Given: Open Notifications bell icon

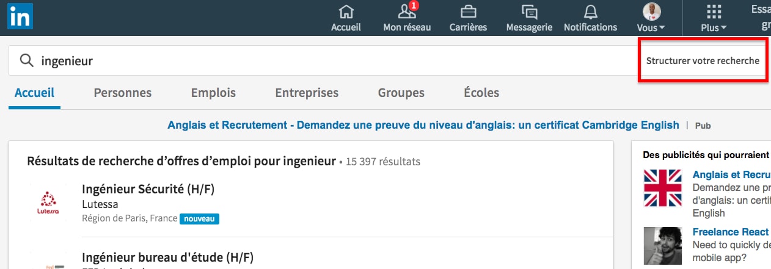Looking at the screenshot, I should (x=590, y=12).
